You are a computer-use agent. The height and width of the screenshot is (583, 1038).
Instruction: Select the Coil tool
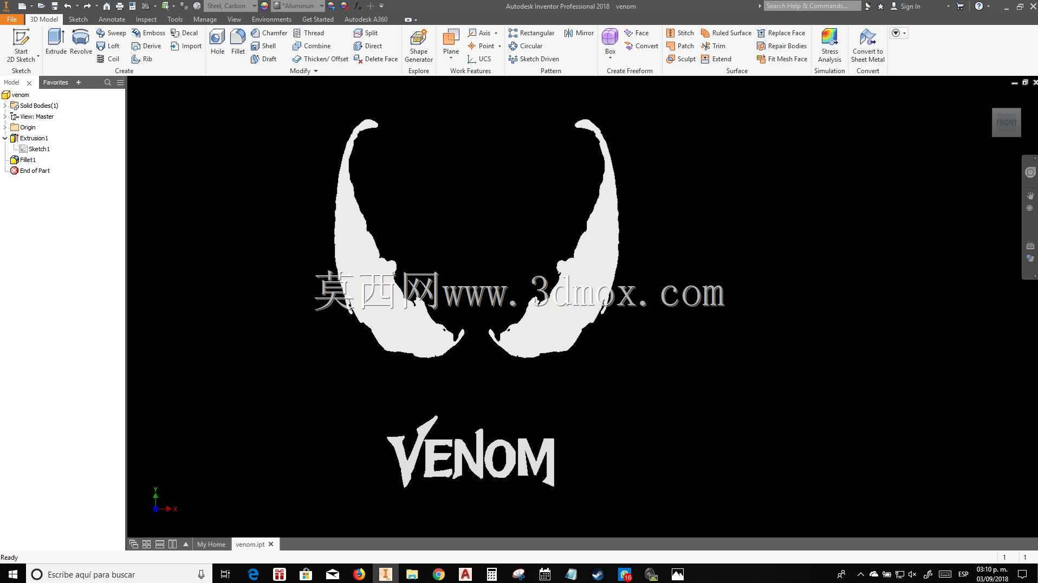click(x=108, y=59)
